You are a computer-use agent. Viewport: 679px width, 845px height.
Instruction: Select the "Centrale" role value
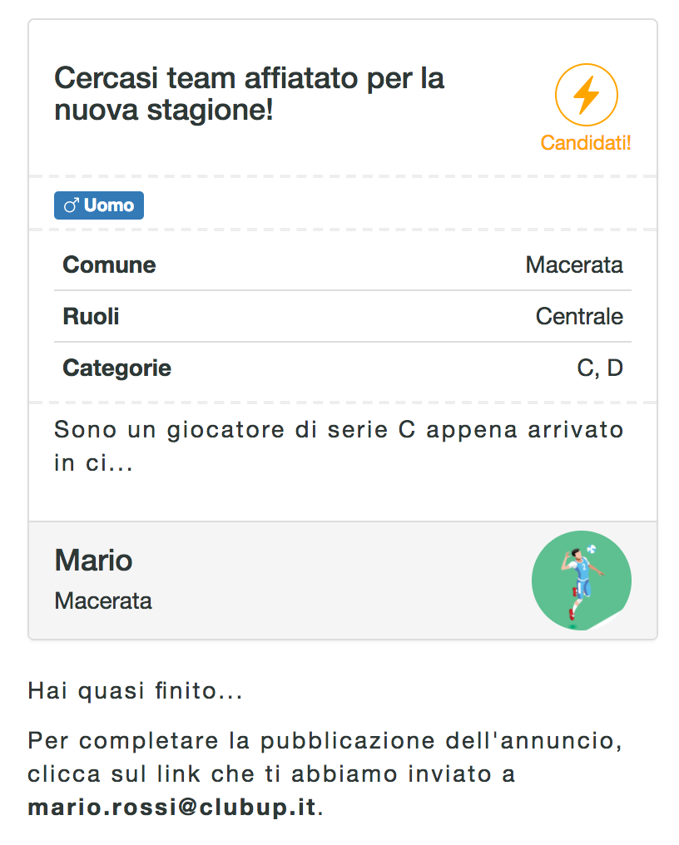point(578,317)
